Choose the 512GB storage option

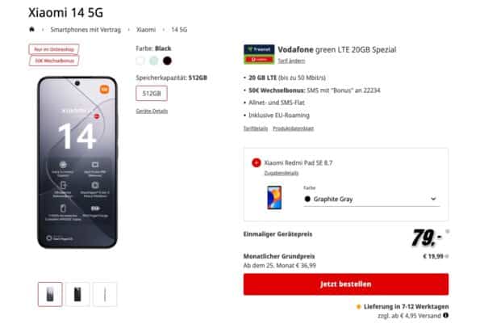[152, 94]
